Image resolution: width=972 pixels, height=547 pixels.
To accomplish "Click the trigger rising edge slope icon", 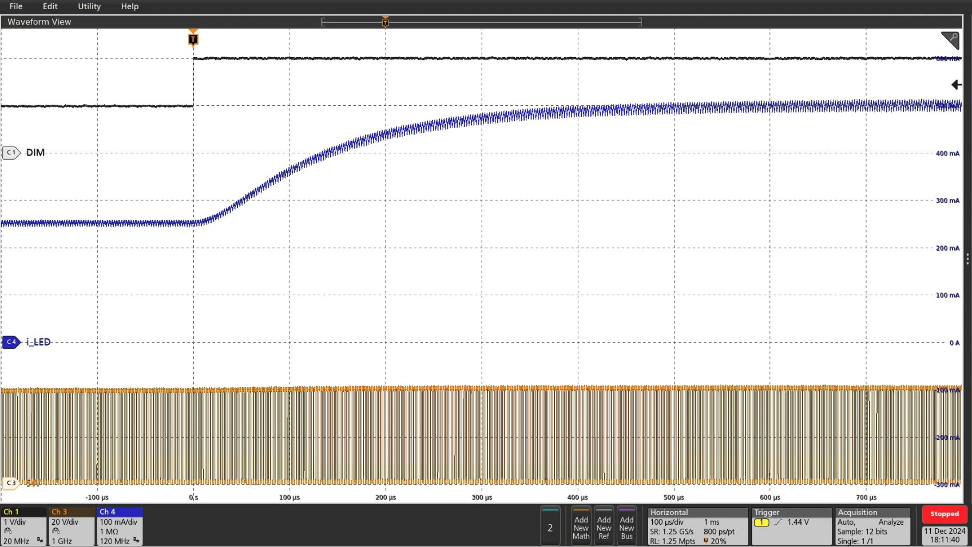I will point(778,522).
